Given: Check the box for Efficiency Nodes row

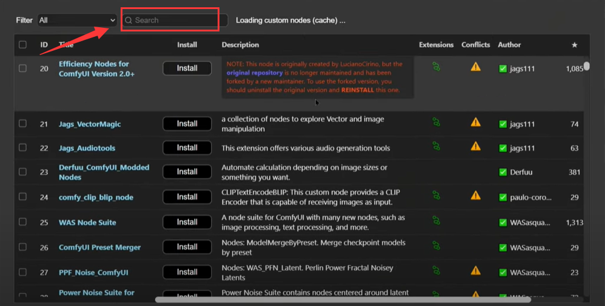Looking at the screenshot, I should point(23,68).
